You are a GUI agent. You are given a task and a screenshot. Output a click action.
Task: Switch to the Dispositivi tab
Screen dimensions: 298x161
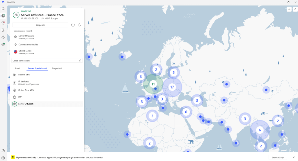(x=57, y=68)
